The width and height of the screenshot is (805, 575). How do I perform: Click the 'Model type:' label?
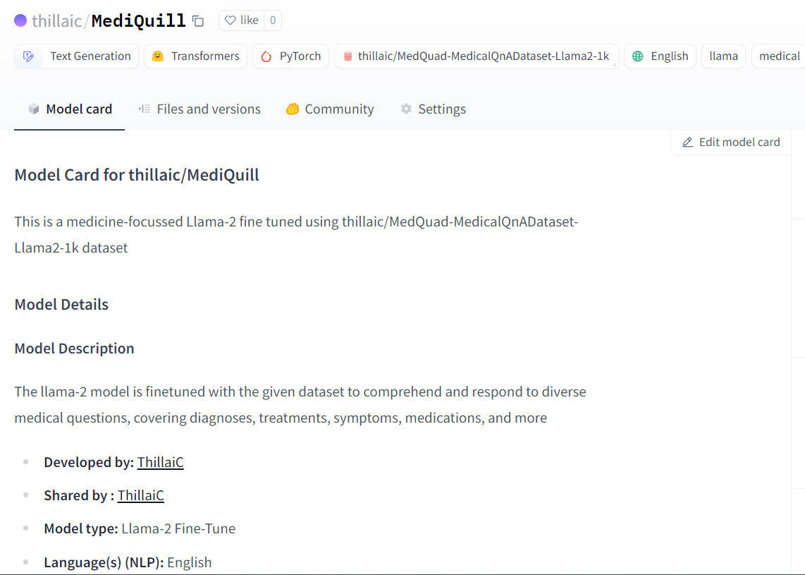tap(81, 528)
